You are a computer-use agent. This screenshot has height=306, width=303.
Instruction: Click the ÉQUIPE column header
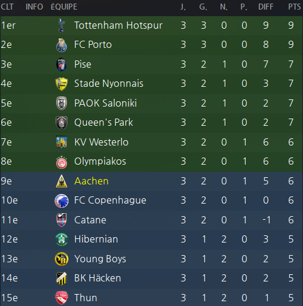click(x=64, y=7)
